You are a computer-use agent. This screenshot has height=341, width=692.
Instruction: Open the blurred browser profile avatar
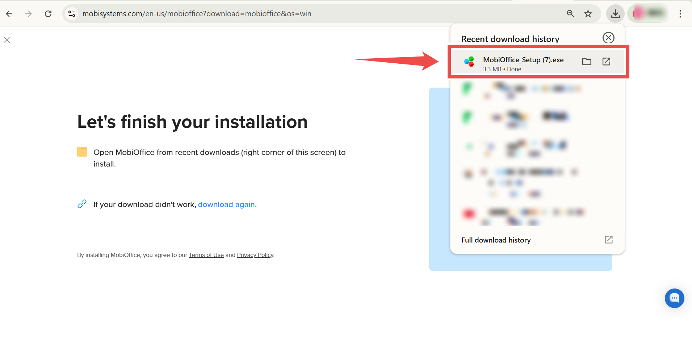(648, 14)
